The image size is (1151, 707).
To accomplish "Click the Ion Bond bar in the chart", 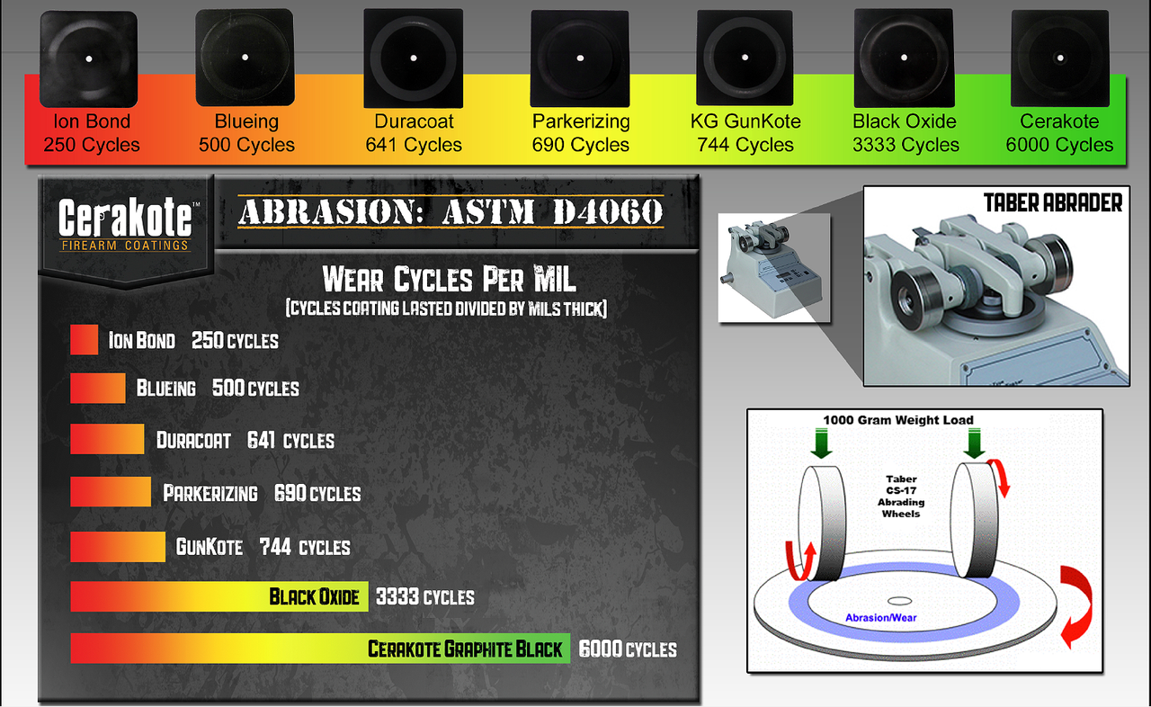I will [84, 339].
